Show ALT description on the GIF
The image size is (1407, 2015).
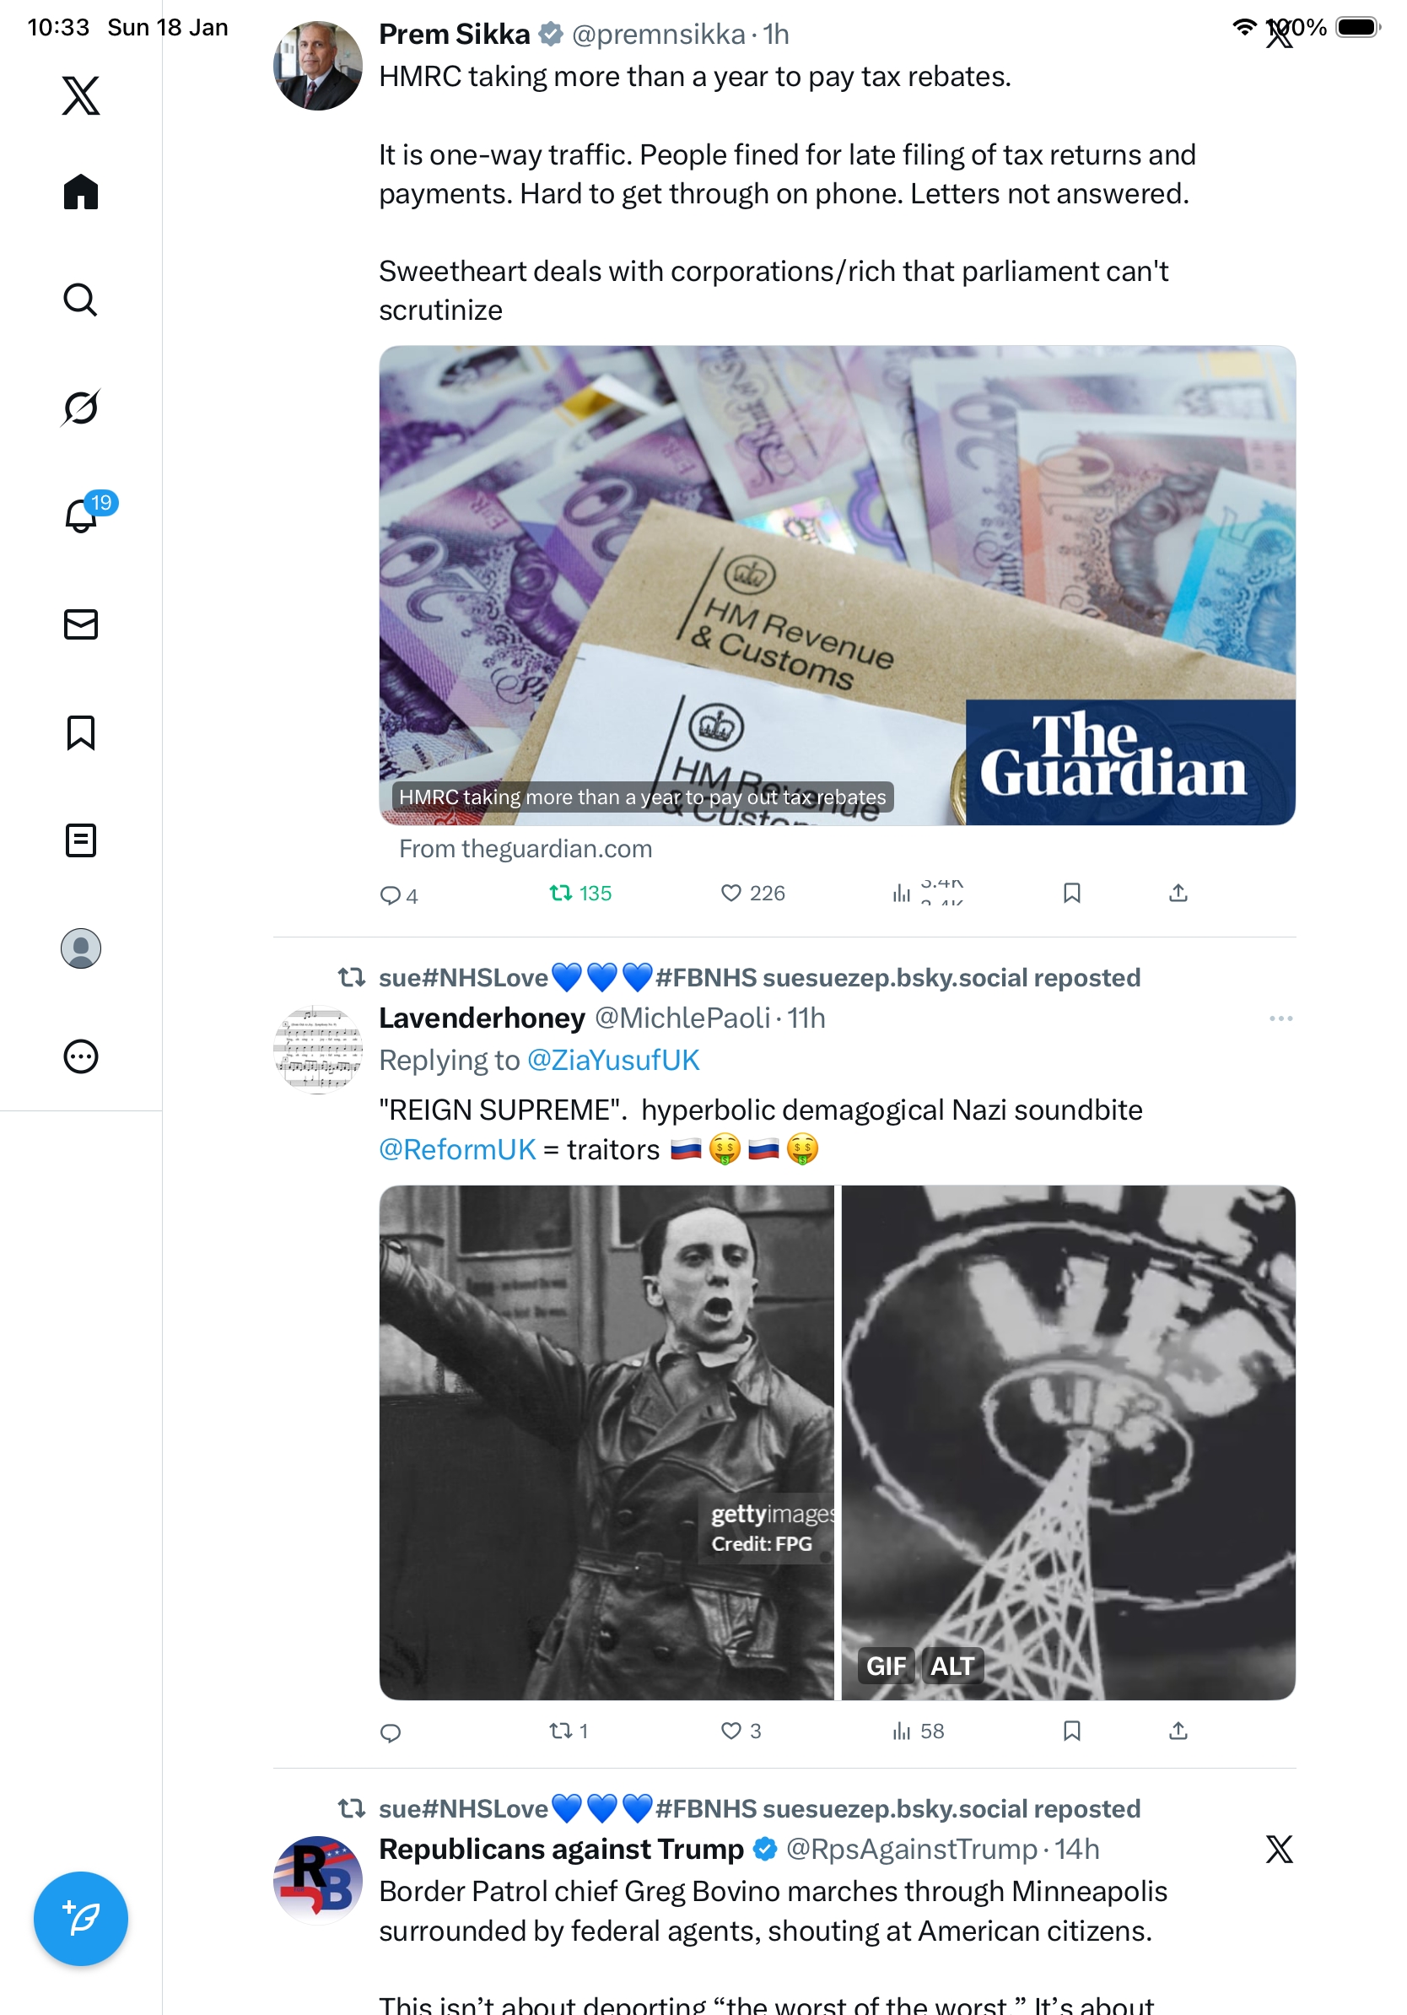pos(951,1665)
